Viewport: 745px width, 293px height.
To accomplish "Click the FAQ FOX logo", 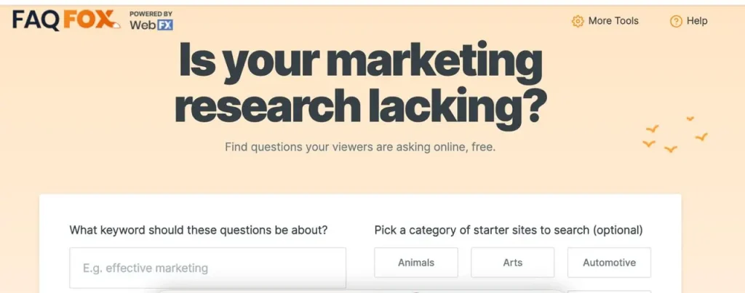I will point(65,20).
